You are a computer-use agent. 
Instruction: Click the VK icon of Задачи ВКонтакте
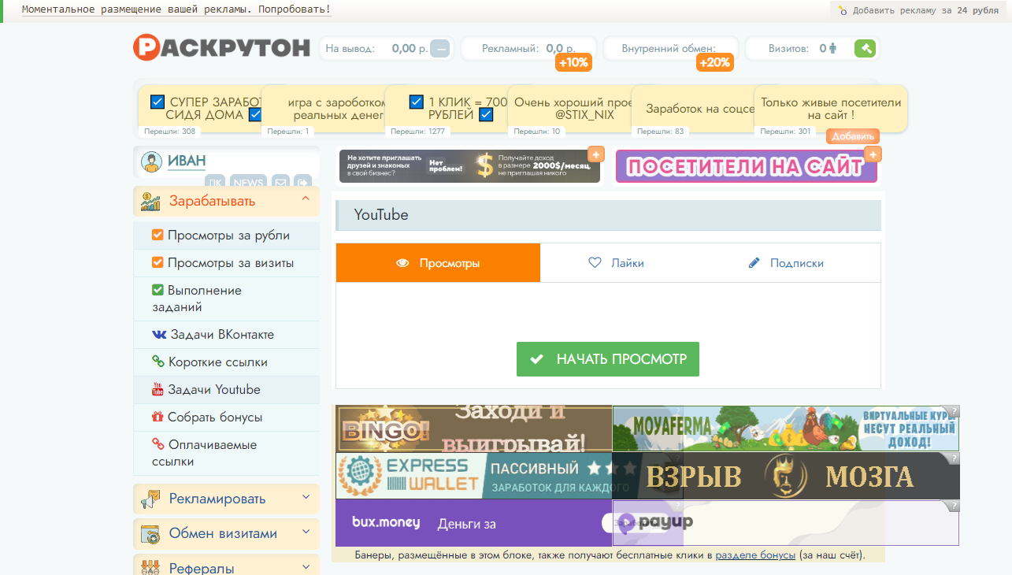click(x=159, y=335)
